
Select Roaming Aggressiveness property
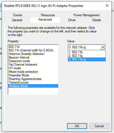point(33,79)
